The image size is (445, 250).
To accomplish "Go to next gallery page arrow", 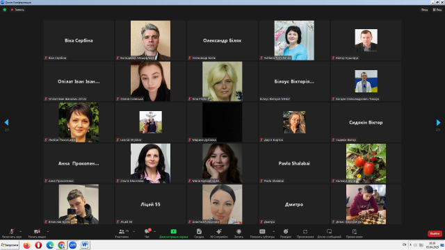I will point(438,122).
